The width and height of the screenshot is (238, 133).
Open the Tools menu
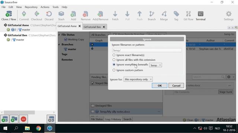pyautogui.click(x=55, y=7)
